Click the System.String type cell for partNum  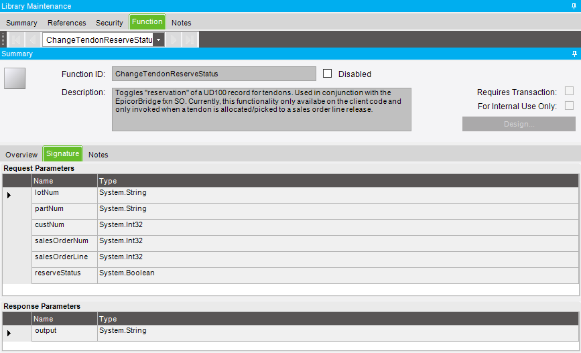point(338,211)
